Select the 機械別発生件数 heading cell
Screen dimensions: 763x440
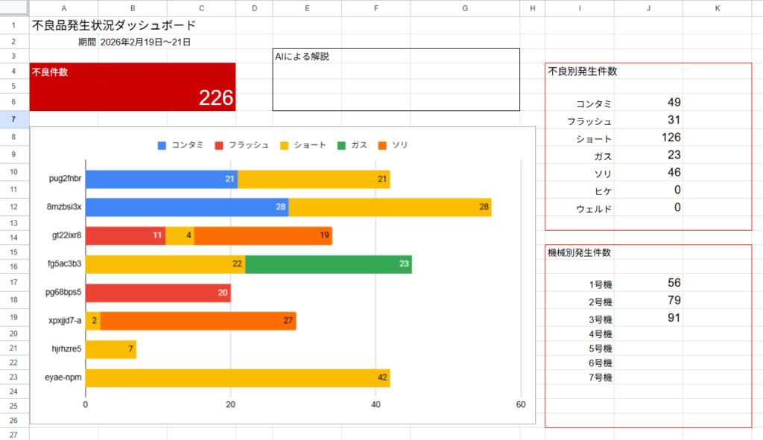[580, 253]
